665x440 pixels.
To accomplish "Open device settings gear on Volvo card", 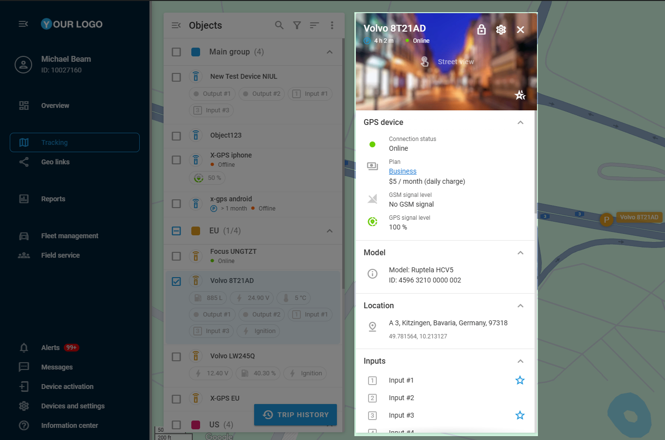I will [x=501, y=30].
